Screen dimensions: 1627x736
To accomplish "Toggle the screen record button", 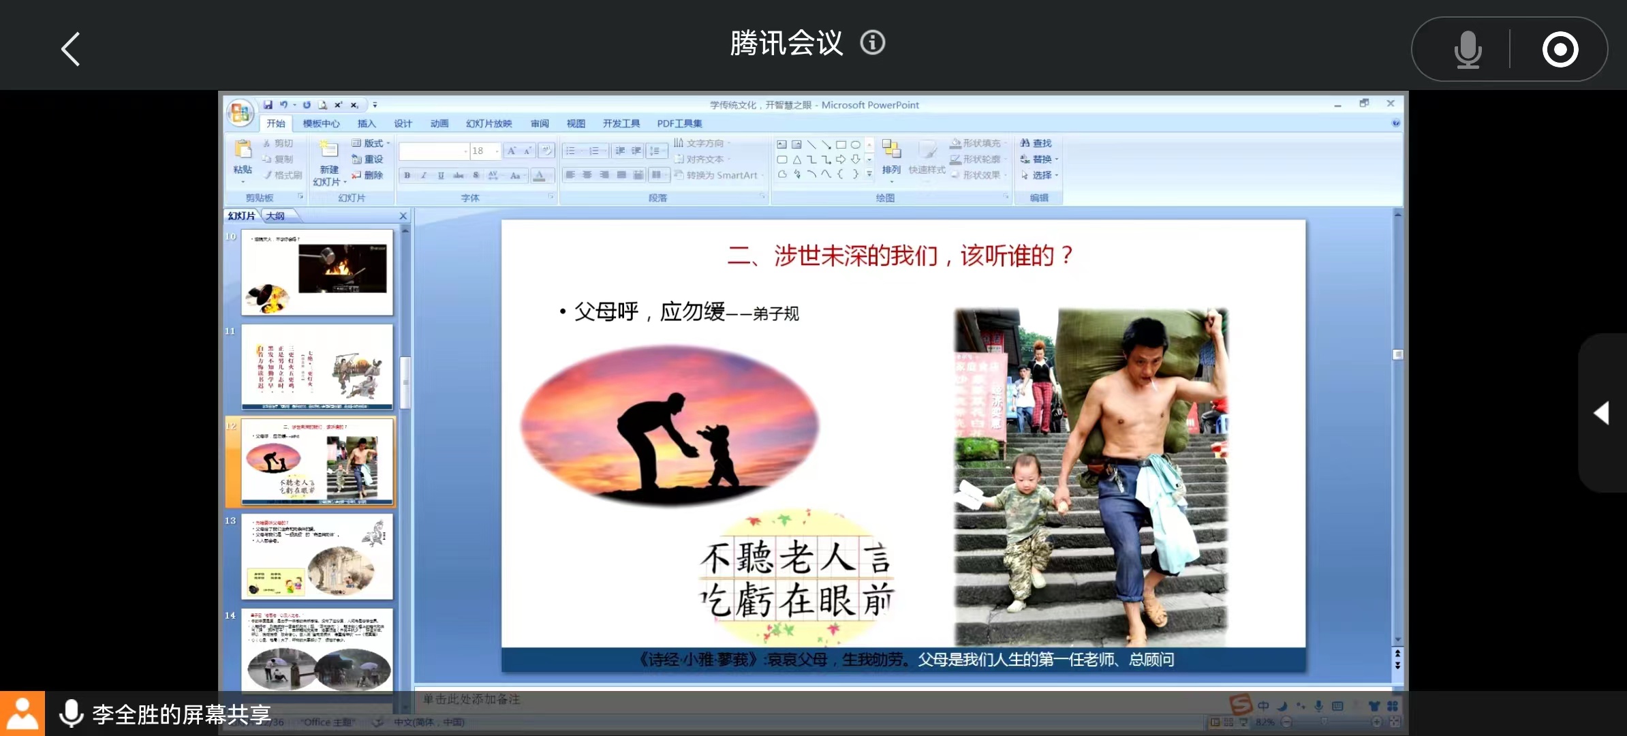I will tap(1560, 49).
